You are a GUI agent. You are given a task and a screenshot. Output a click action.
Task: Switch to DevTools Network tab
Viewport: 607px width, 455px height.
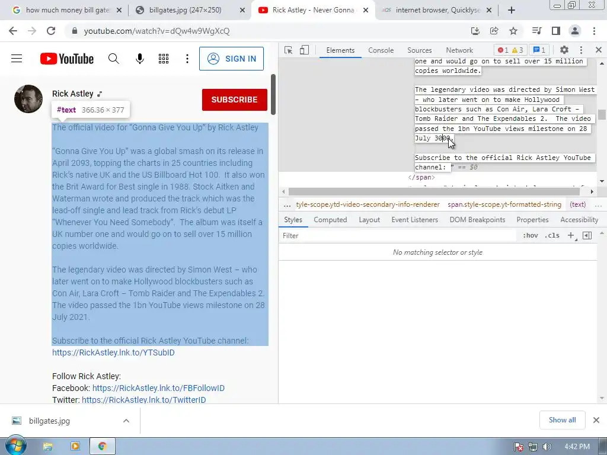459,50
